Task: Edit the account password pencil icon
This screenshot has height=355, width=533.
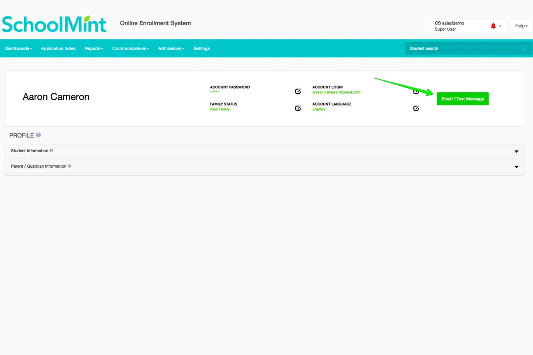Action: 298,91
